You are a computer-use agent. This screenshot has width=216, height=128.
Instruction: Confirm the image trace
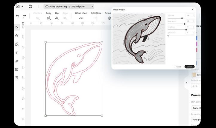coord(189,67)
